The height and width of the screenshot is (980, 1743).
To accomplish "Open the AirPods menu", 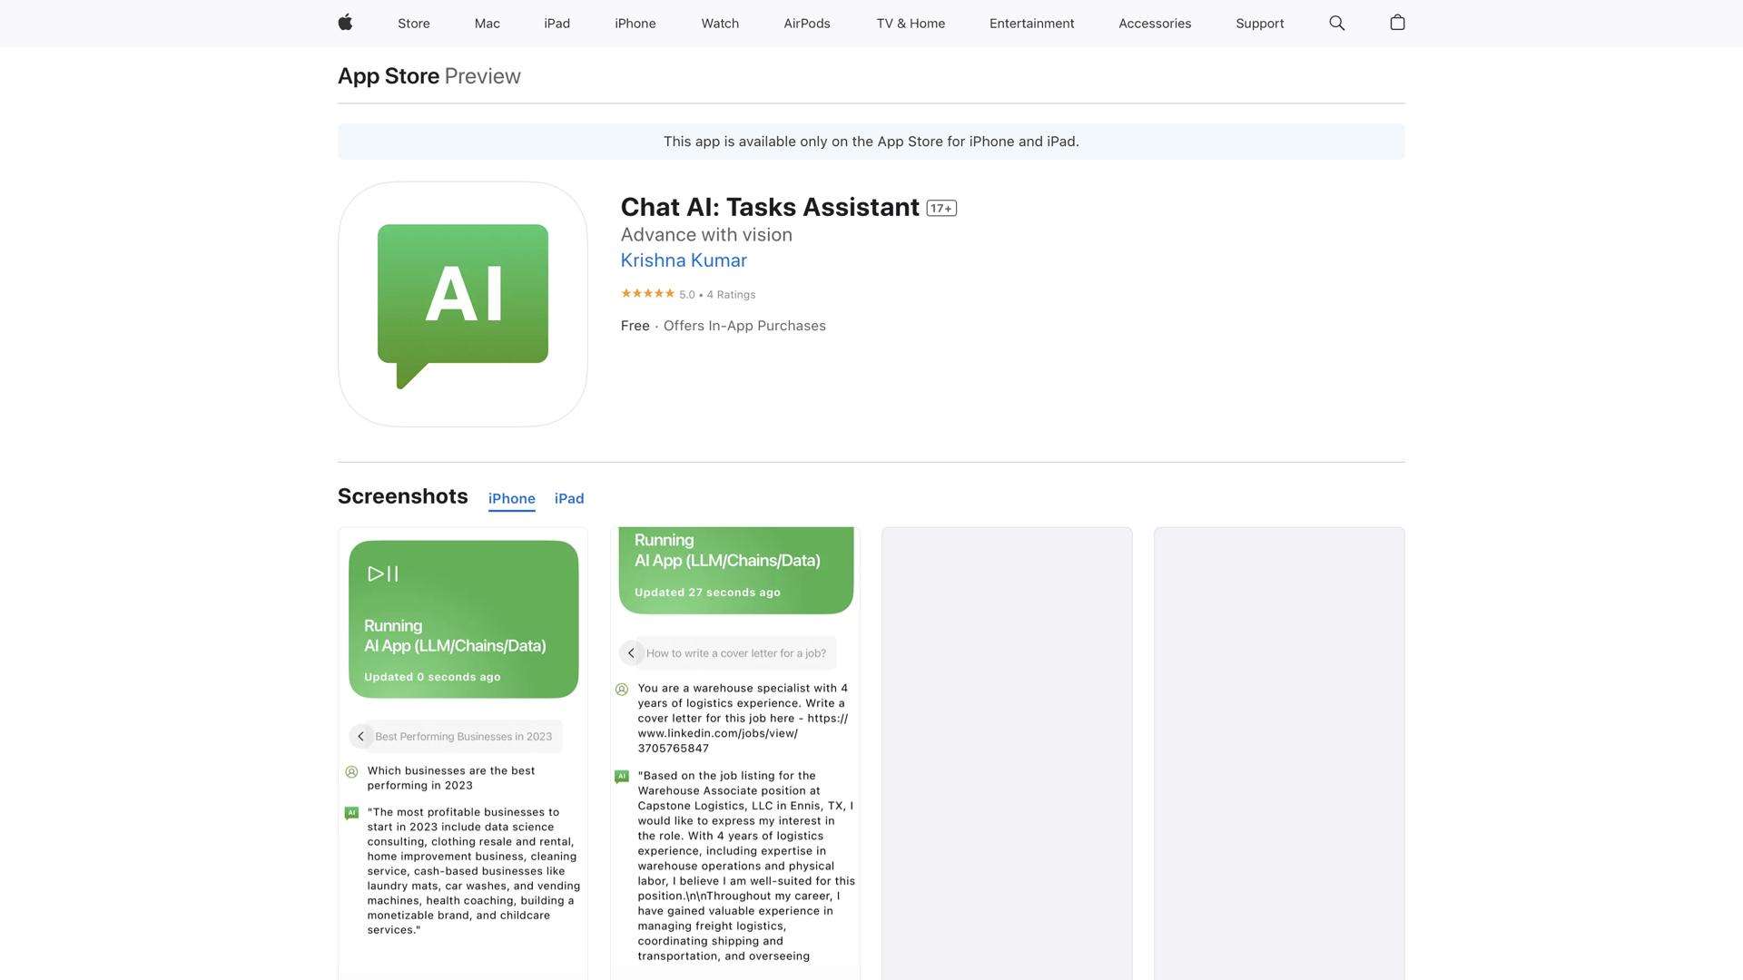I will pos(806,23).
